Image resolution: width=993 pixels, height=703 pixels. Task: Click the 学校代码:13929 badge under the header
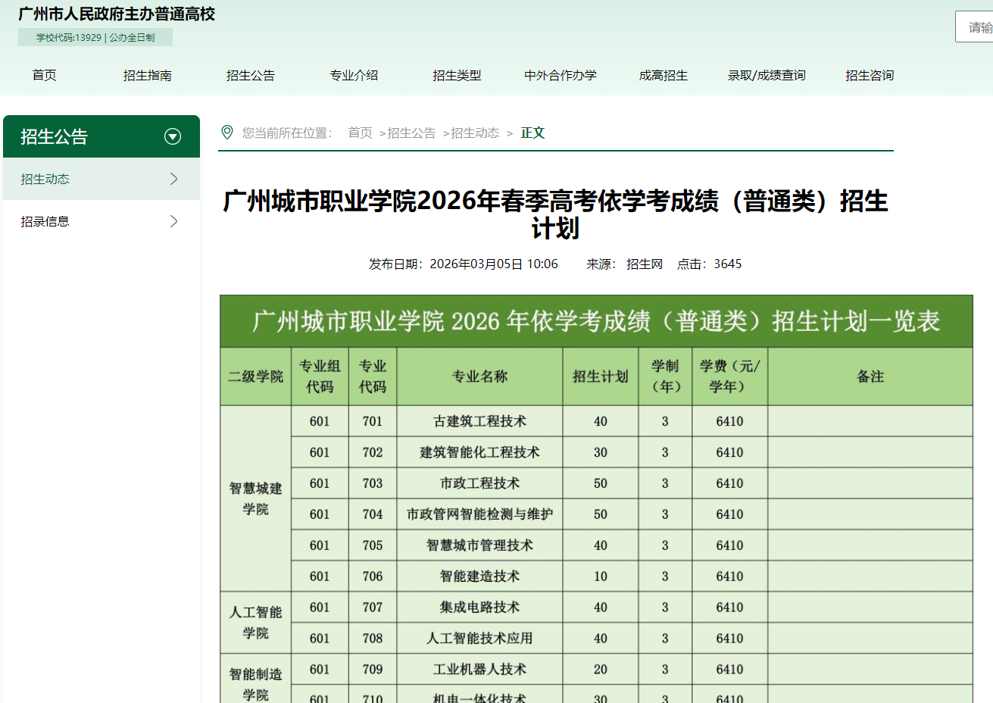pyautogui.click(x=95, y=36)
